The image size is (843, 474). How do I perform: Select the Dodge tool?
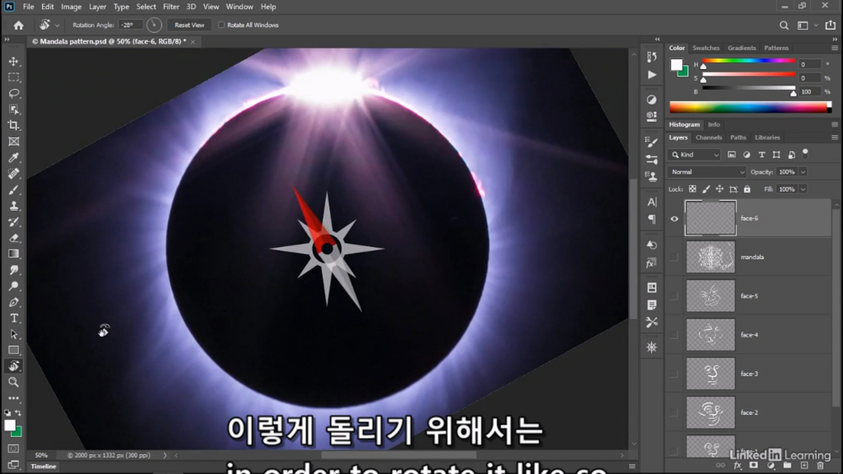pos(14,286)
